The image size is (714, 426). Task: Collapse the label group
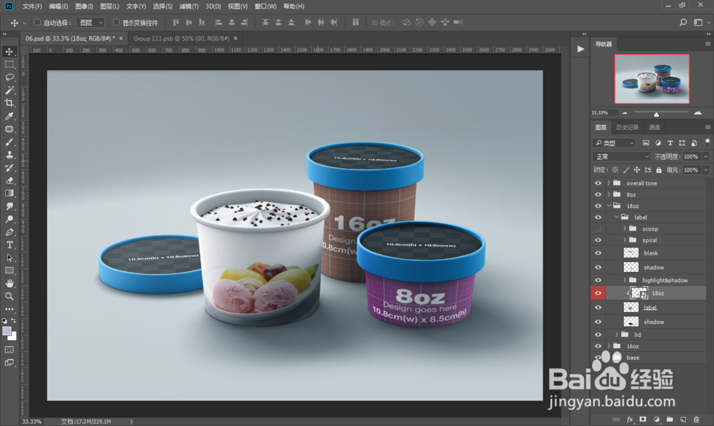pos(617,217)
